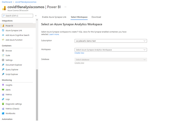
Task: Open the ellipsis more options menu
Action: point(65,7)
